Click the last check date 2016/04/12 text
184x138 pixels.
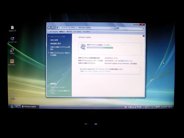[111, 58]
